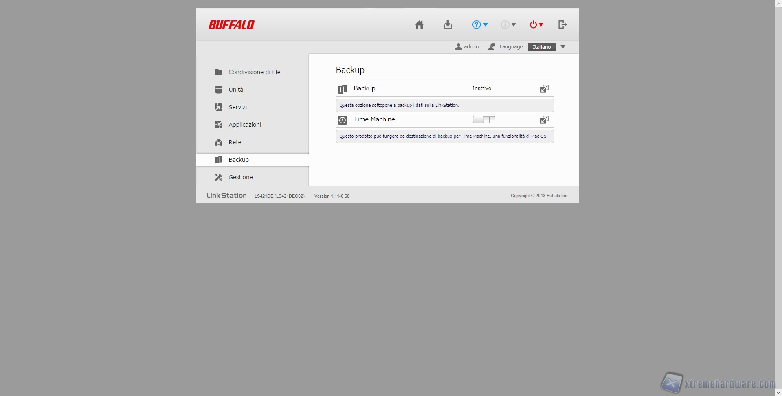This screenshot has width=782, height=396.
Task: Expand the gray info notifications dropdown
Action: click(508, 25)
